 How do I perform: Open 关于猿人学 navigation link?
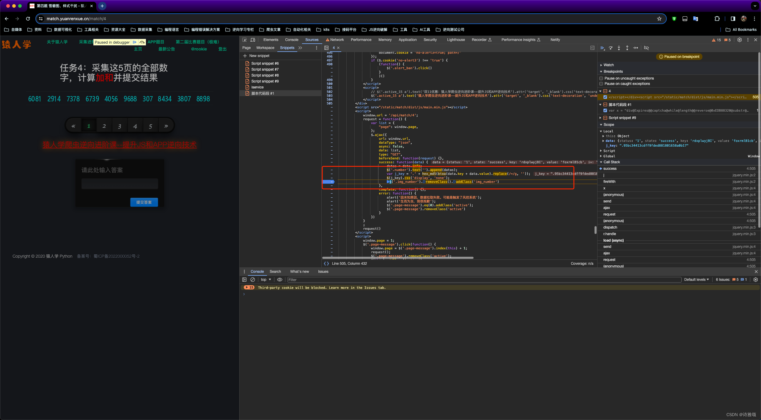[57, 42]
